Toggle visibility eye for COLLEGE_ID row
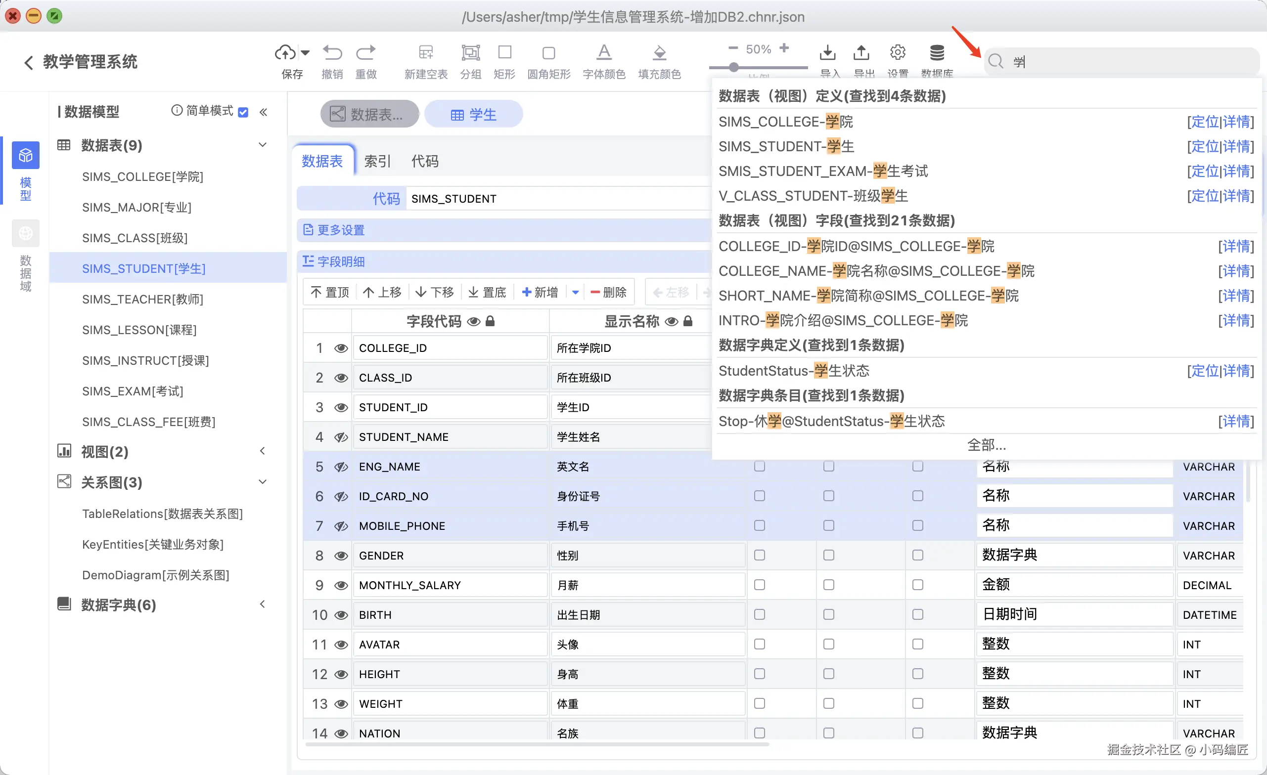1267x775 pixels. [340, 348]
